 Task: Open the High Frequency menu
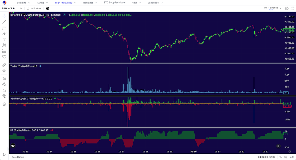tap(65, 3)
